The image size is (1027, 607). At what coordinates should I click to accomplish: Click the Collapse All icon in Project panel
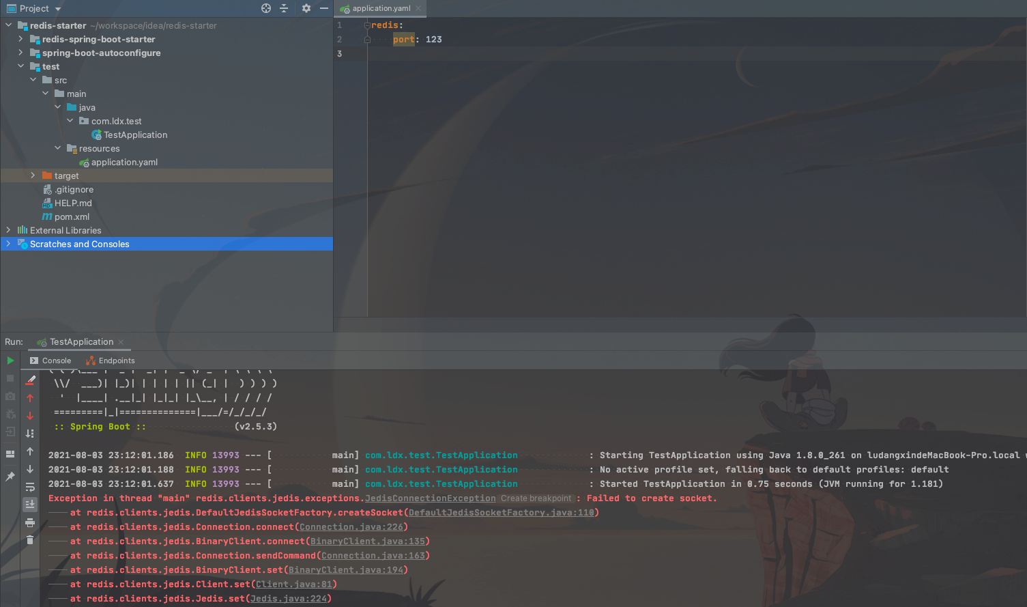click(x=284, y=8)
